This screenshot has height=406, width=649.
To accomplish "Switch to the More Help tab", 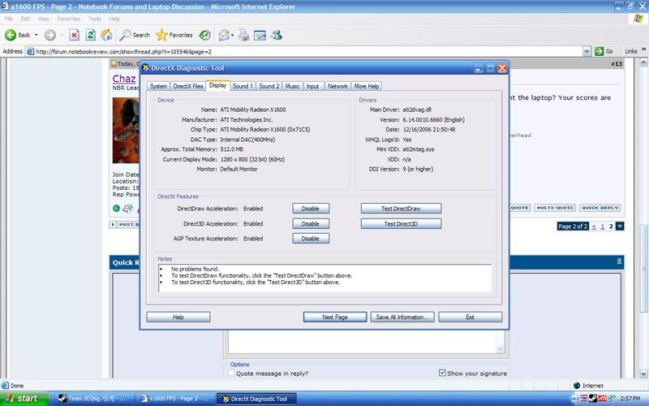I will (367, 86).
